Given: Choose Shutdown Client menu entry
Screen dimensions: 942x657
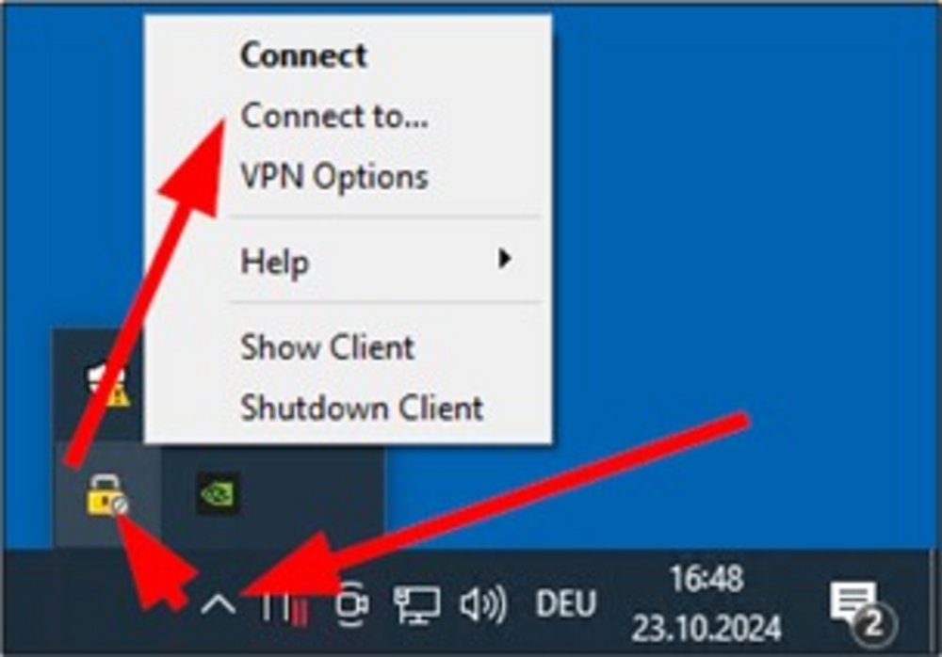Looking at the screenshot, I should click(x=362, y=408).
